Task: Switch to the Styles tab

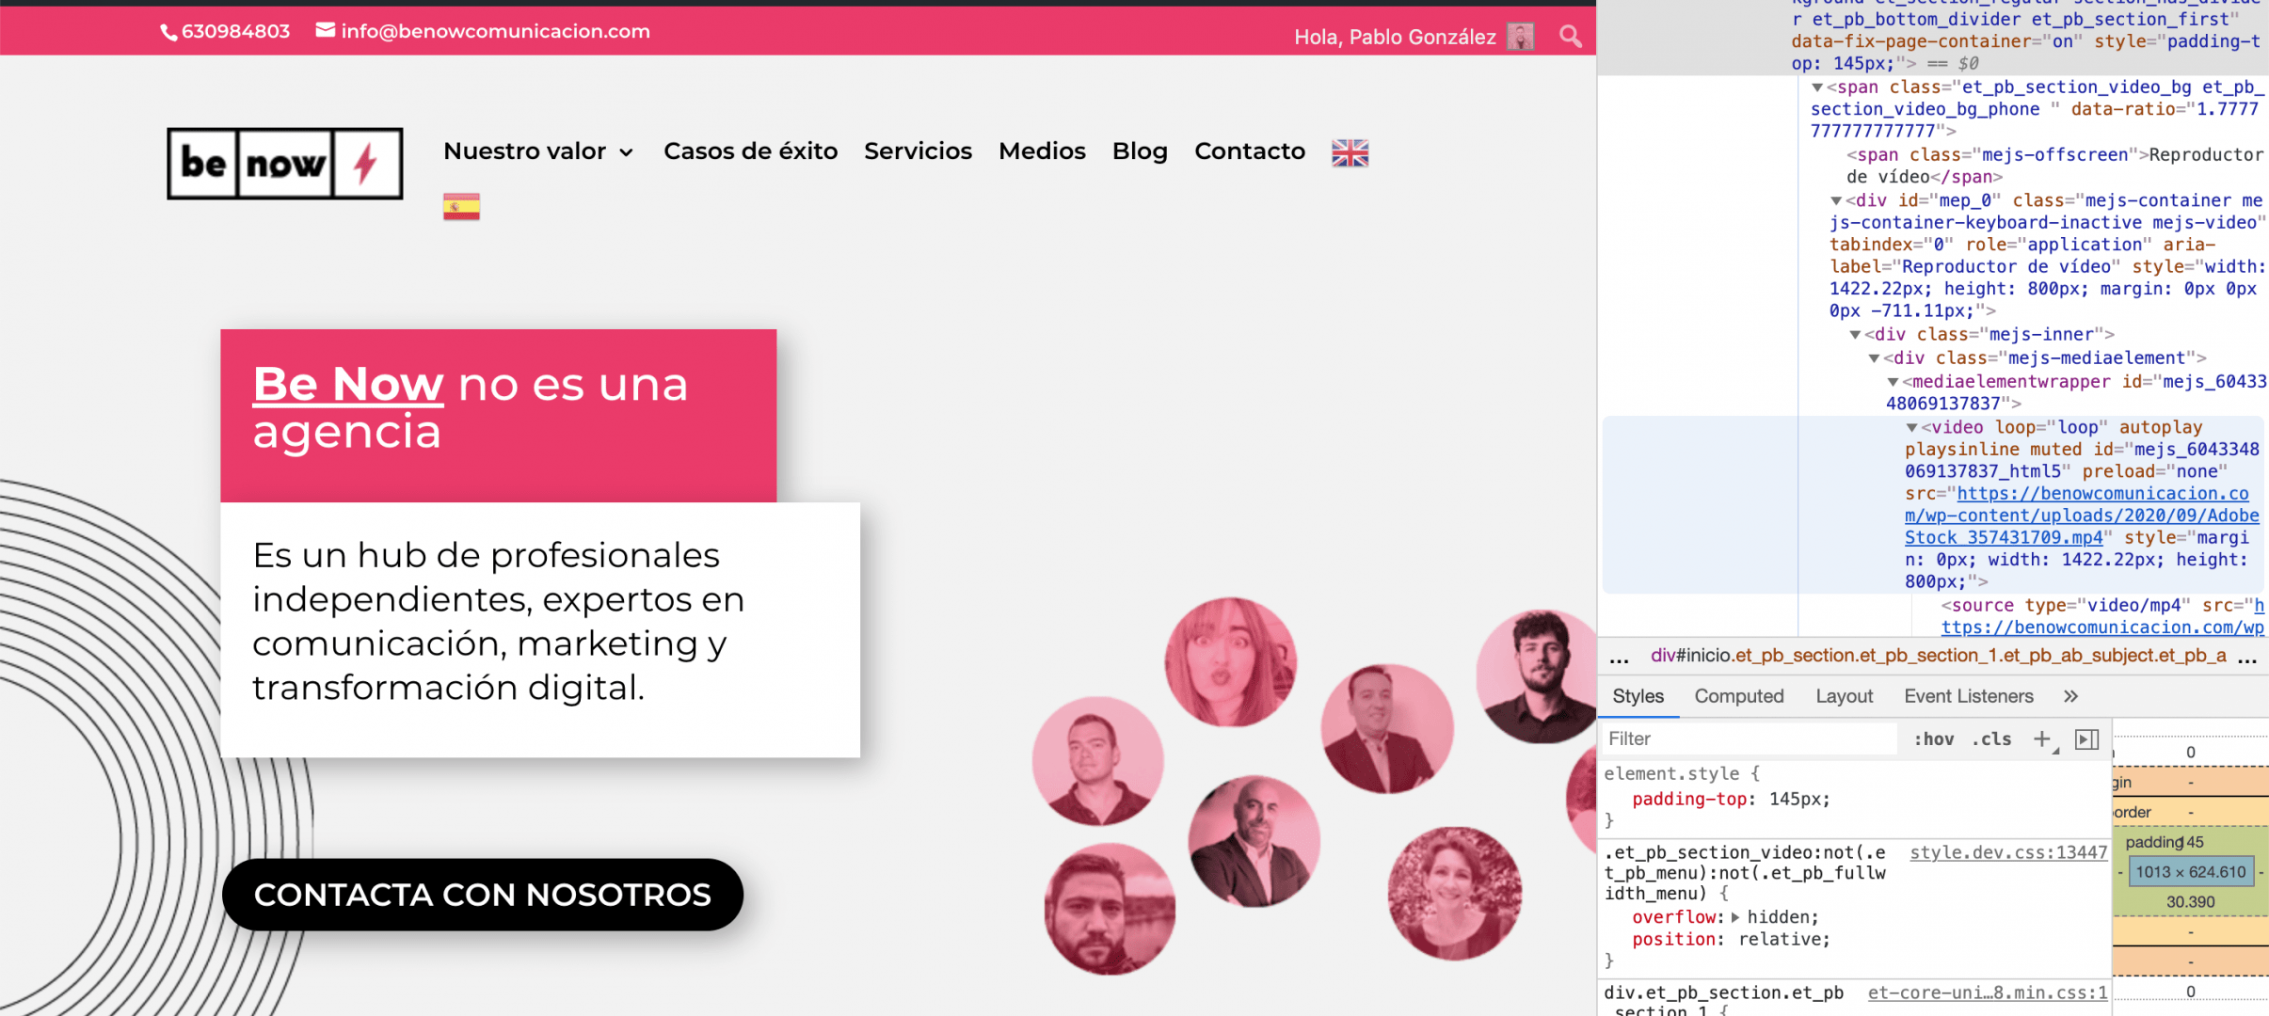Action: click(1638, 696)
